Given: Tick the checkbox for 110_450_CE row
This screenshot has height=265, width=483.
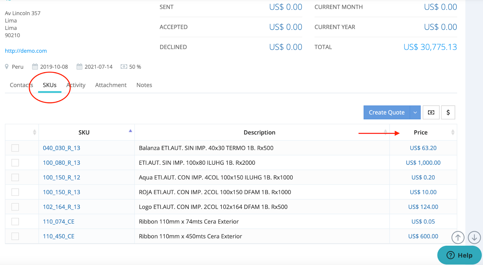Looking at the screenshot, I should (x=15, y=236).
